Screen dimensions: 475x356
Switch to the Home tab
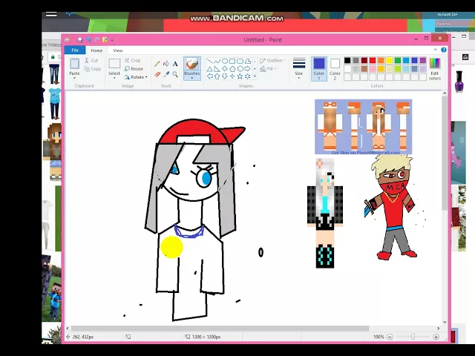click(96, 50)
